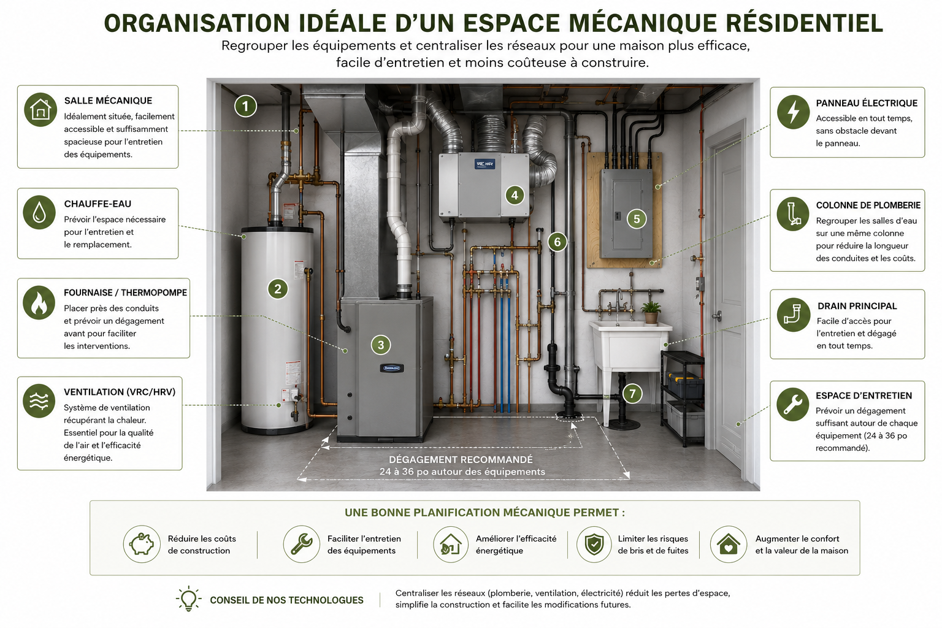Image resolution: width=942 pixels, height=628 pixels.
Task: Click the subtitle starting with Regrouper les équipements
Action: click(x=485, y=54)
